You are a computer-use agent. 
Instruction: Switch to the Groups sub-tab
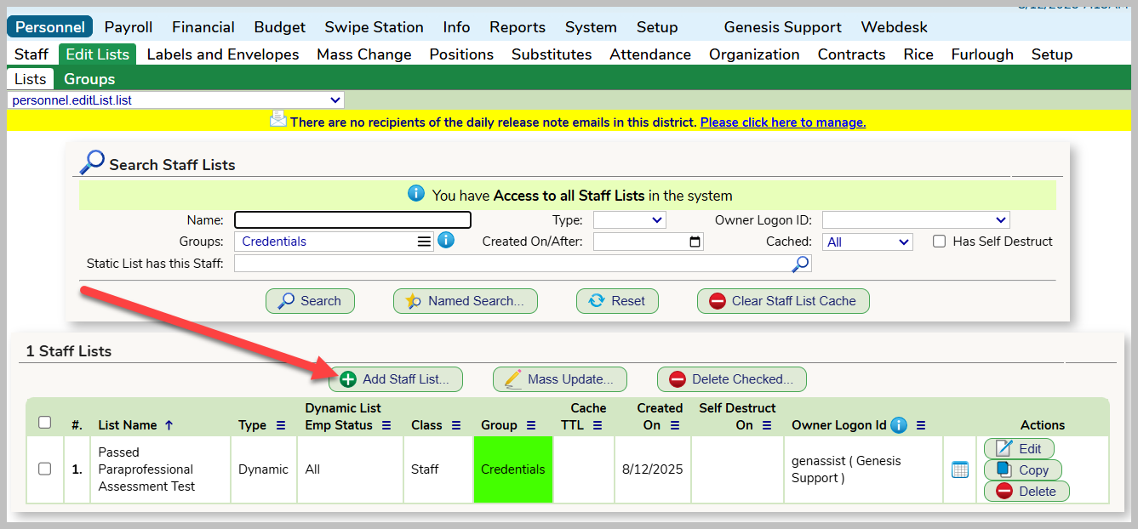[89, 79]
